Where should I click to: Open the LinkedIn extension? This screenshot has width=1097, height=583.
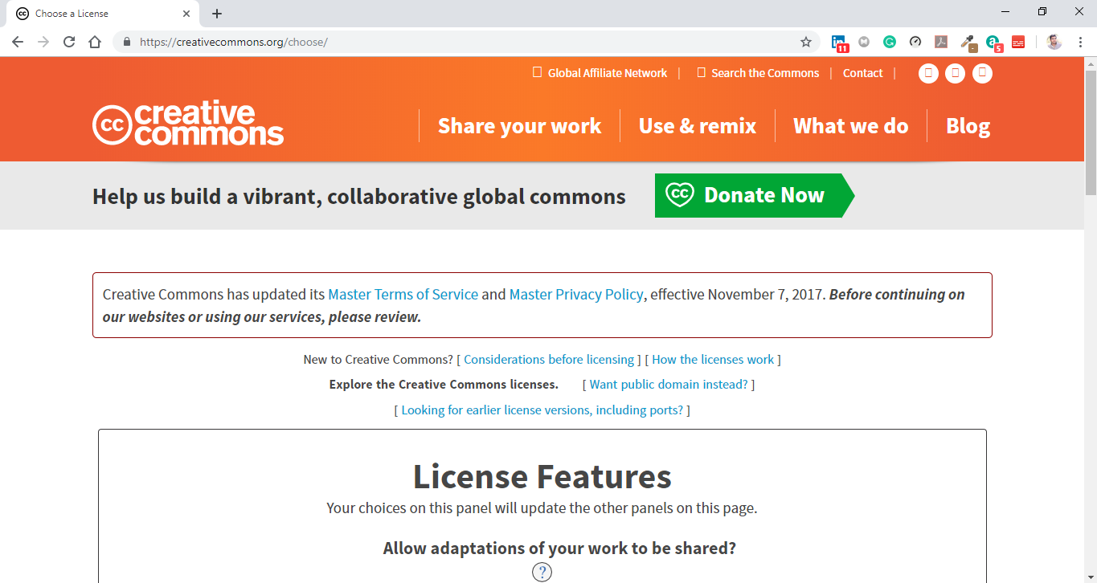pyautogui.click(x=839, y=43)
